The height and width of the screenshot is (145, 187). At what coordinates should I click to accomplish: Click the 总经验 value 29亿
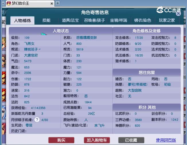[91, 114]
